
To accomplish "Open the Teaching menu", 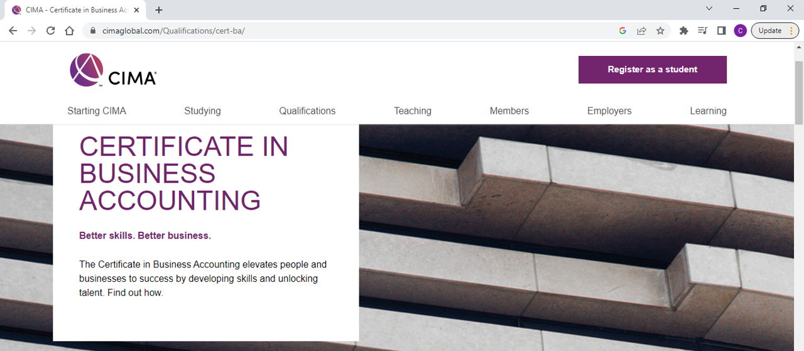I will (x=413, y=111).
